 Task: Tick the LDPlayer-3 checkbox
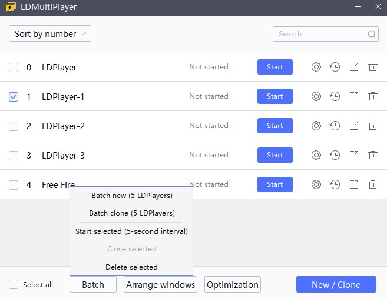(14, 155)
